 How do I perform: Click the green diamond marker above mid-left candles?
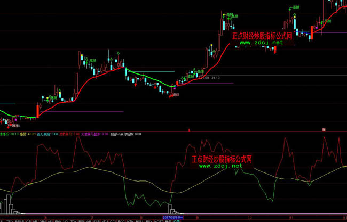click(x=119, y=53)
